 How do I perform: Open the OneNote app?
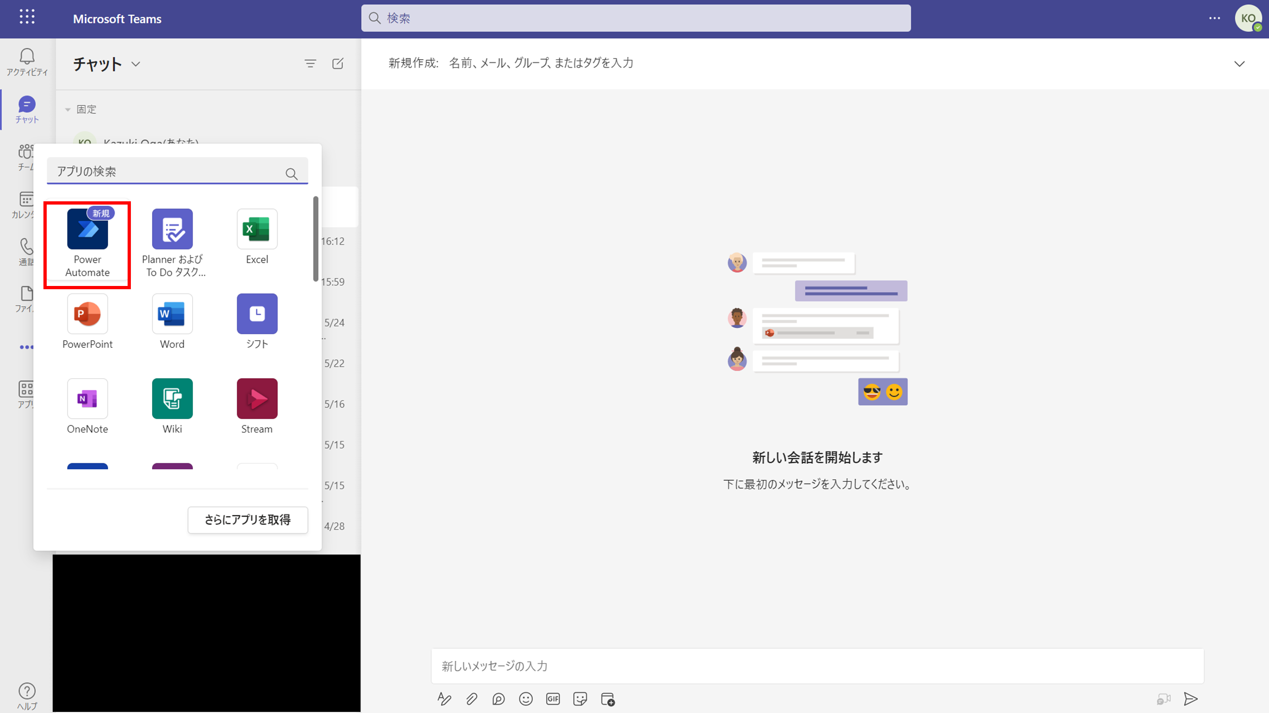87,406
